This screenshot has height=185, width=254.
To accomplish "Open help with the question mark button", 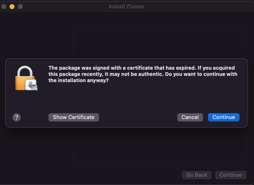I will tap(17, 117).
